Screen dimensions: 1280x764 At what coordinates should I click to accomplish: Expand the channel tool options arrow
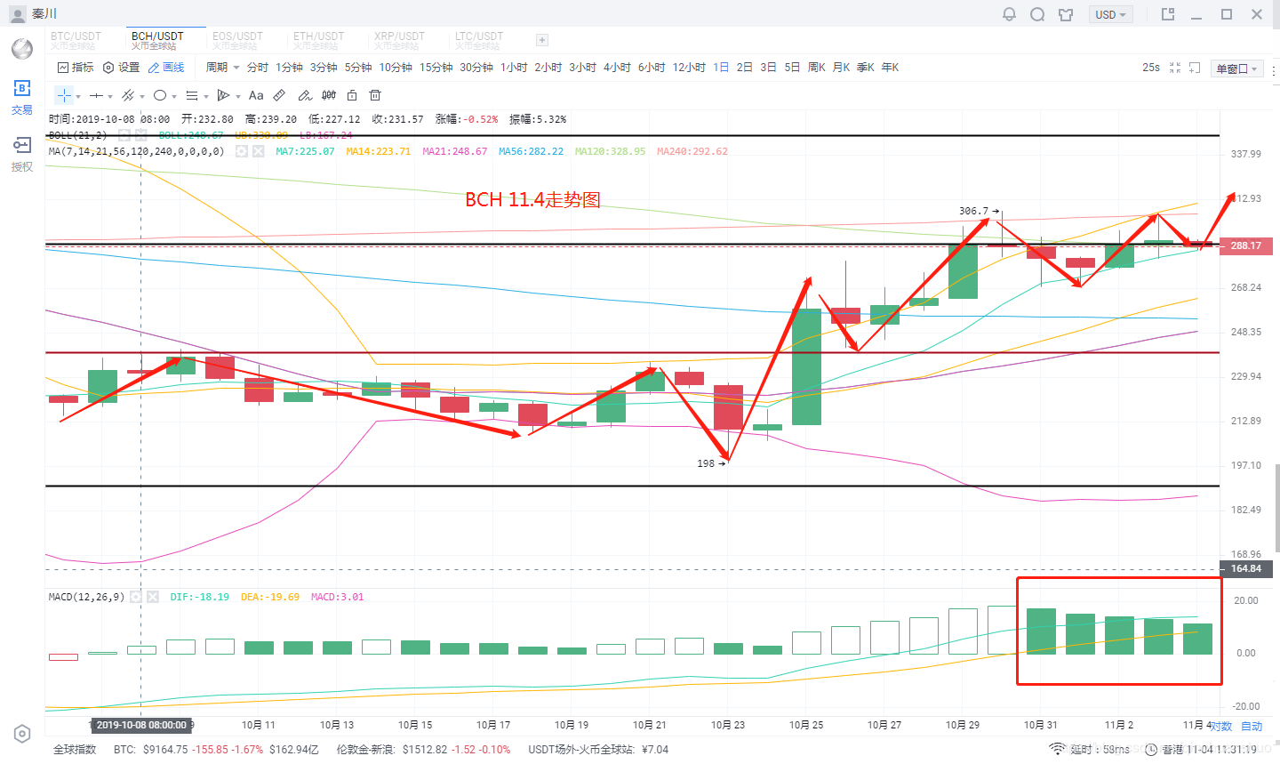click(141, 96)
